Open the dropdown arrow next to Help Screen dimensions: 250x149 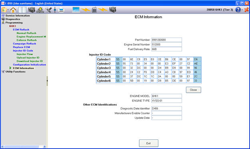click(242, 10)
